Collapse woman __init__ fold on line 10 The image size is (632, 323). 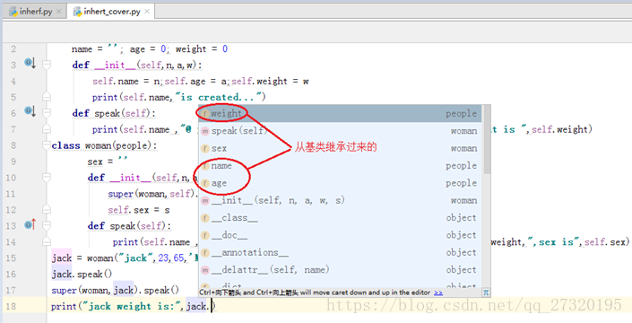pyautogui.click(x=47, y=178)
